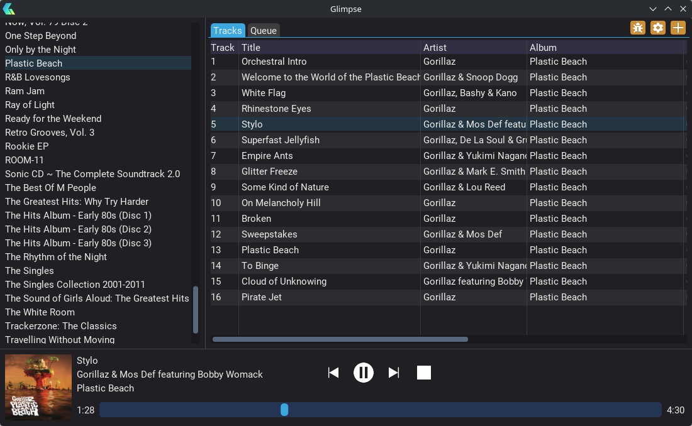Click the Plastic Beach album cover thumbnail
The height and width of the screenshot is (426, 692).
coord(38,386)
